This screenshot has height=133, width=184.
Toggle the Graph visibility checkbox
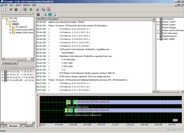point(161,39)
